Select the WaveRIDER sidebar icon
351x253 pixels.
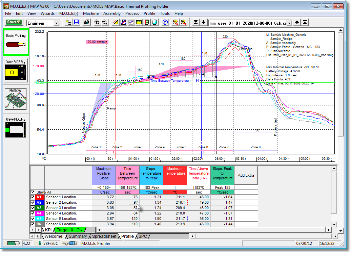[16, 127]
